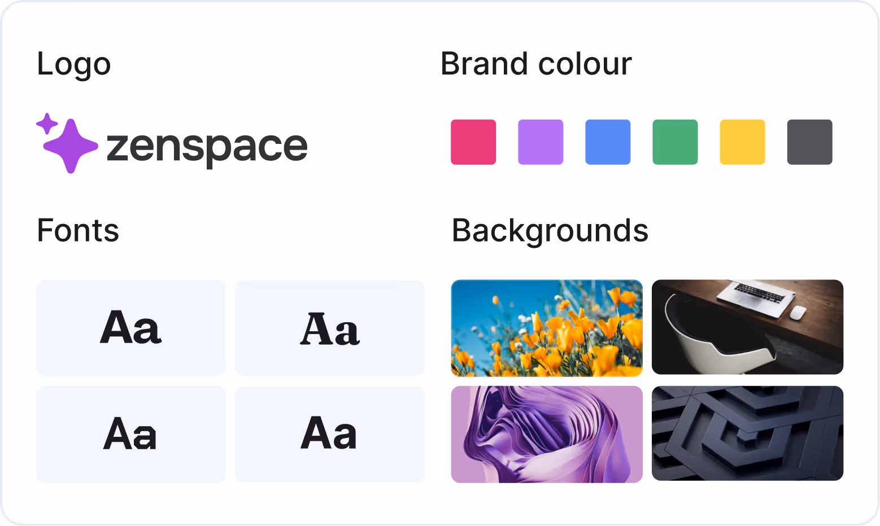880x526 pixels.
Task: Select the dark grey brand colour swatch
Action: (x=809, y=142)
